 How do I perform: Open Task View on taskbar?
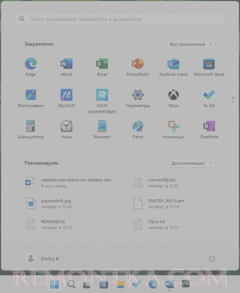click(x=87, y=285)
